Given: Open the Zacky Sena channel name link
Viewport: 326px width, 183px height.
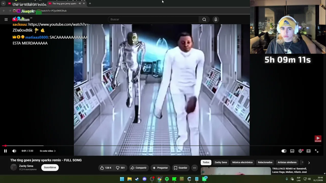Looking at the screenshot, I should 26,166.
